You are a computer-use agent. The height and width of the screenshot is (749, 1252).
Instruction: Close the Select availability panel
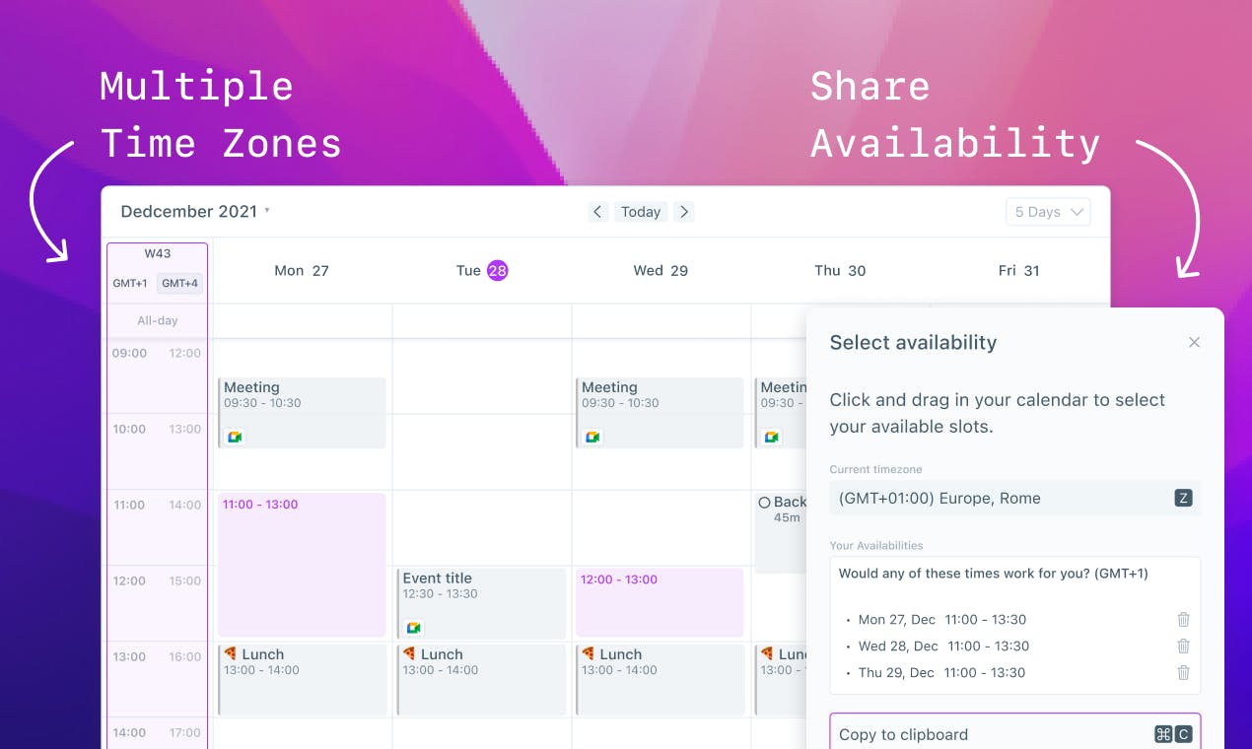[x=1194, y=342]
